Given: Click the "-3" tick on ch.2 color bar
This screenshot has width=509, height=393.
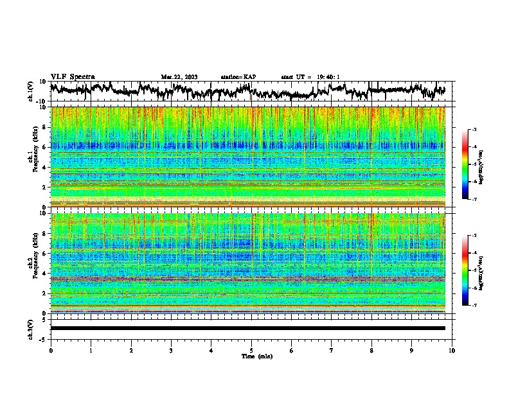Looking at the screenshot, I should [x=474, y=236].
